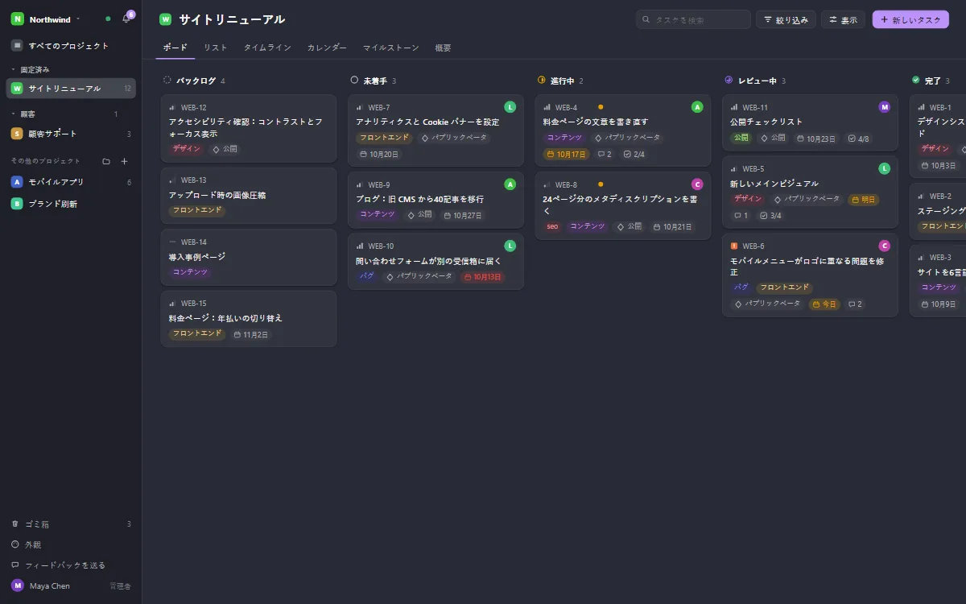Open the ブランド刷新 project
The height and width of the screenshot is (604, 966).
(x=71, y=204)
